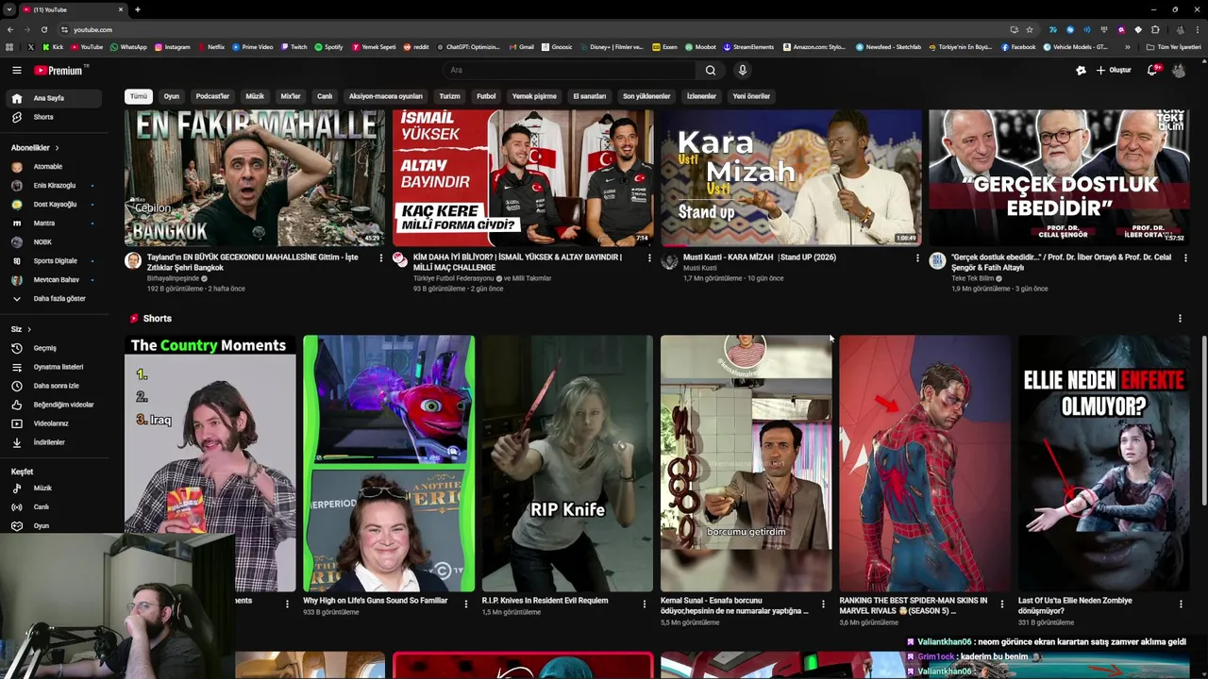Open options for Last Of Us short

(1181, 604)
